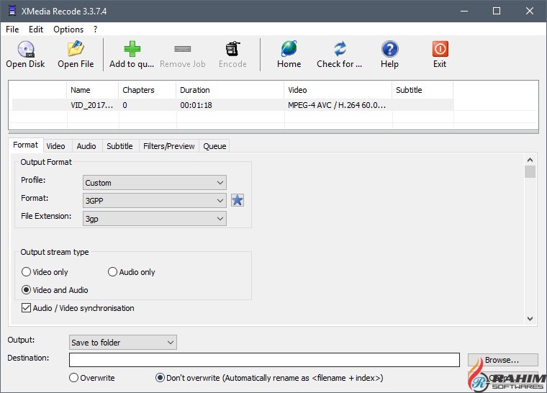Select the Audio only radio button
The image size is (547, 393).
(113, 272)
